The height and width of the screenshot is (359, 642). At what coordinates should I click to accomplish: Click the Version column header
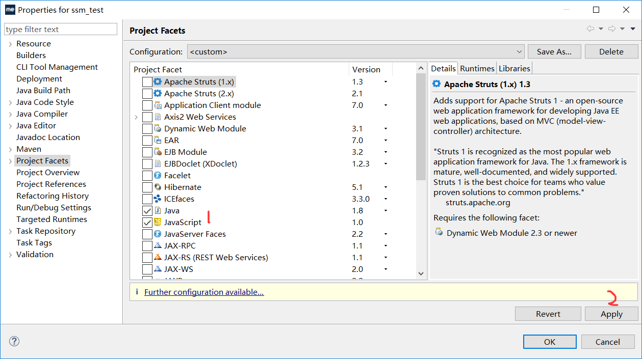(371, 69)
